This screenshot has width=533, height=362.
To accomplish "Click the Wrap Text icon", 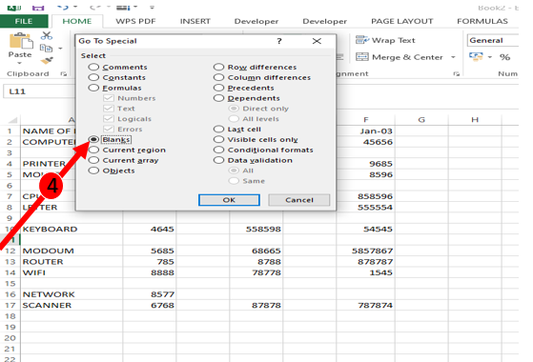I will coord(362,40).
